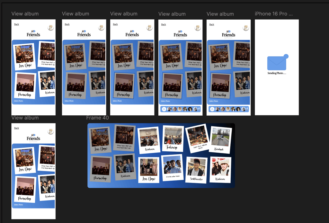Click the man in red cap polaroid in Frame 40
The image size is (329, 223).
coord(196,170)
